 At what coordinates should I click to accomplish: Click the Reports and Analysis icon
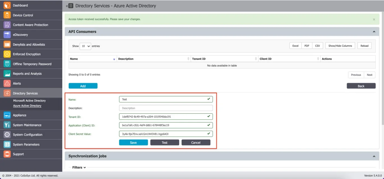(7, 74)
